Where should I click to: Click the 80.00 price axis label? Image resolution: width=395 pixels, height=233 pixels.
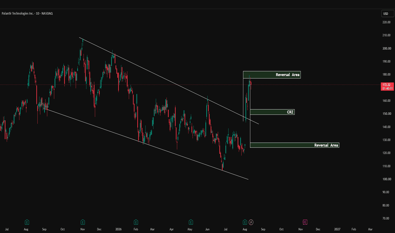(386, 205)
